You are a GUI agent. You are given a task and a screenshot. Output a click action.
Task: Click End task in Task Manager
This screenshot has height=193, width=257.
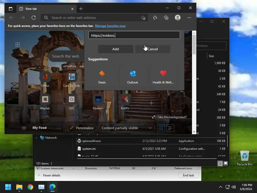point(188,175)
